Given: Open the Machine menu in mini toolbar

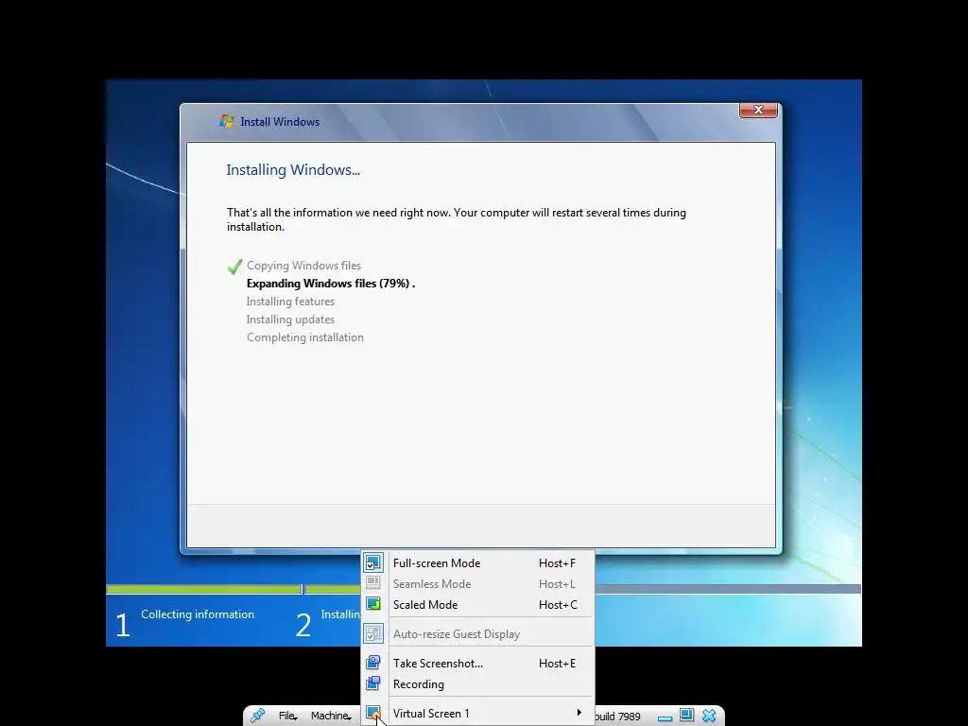Looking at the screenshot, I should pos(332,717).
